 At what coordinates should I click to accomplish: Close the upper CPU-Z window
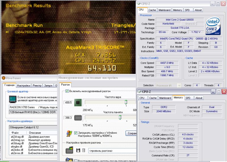pyautogui.click(x=223, y=4)
